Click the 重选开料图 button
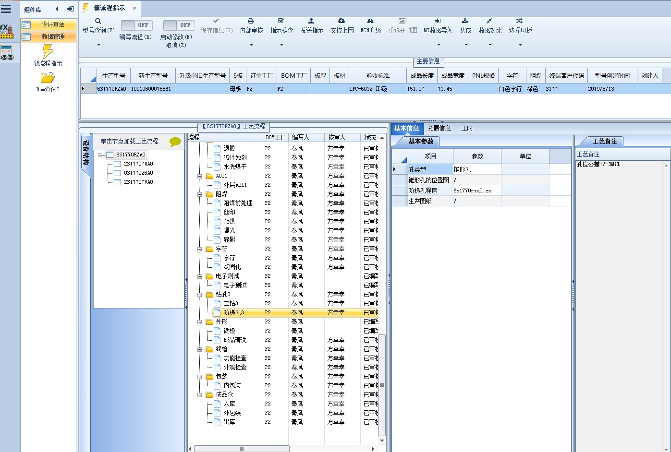The height and width of the screenshot is (452, 671). coord(403,26)
